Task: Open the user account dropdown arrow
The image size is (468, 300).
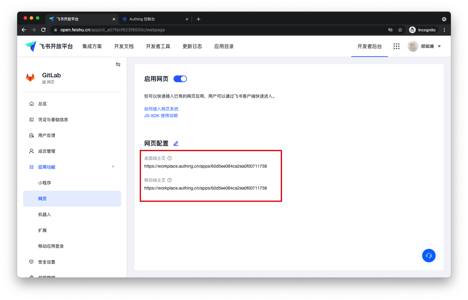Action: point(439,46)
